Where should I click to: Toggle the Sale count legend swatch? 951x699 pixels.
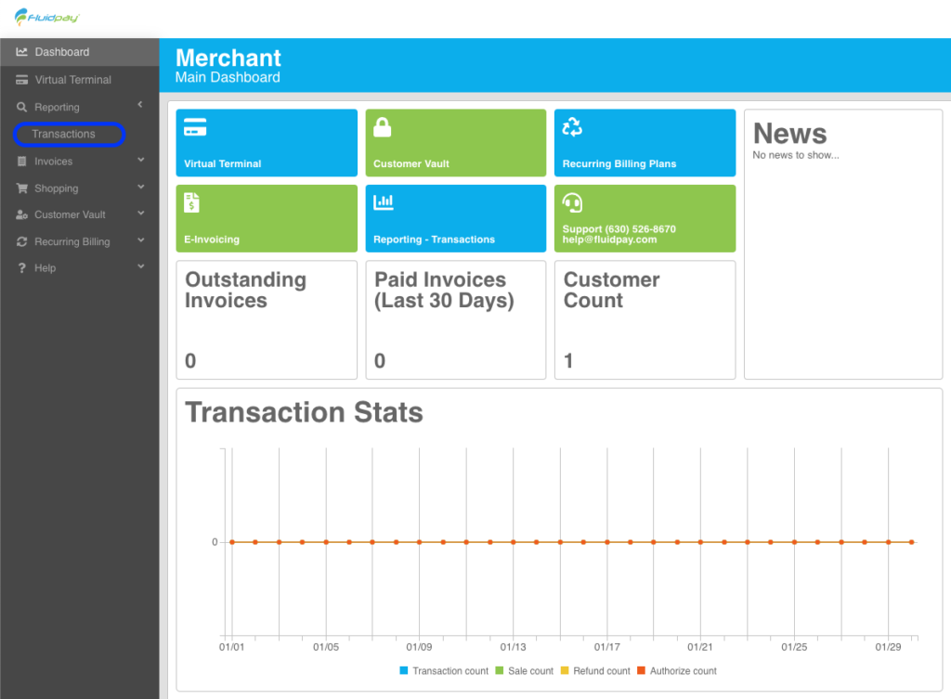point(500,670)
